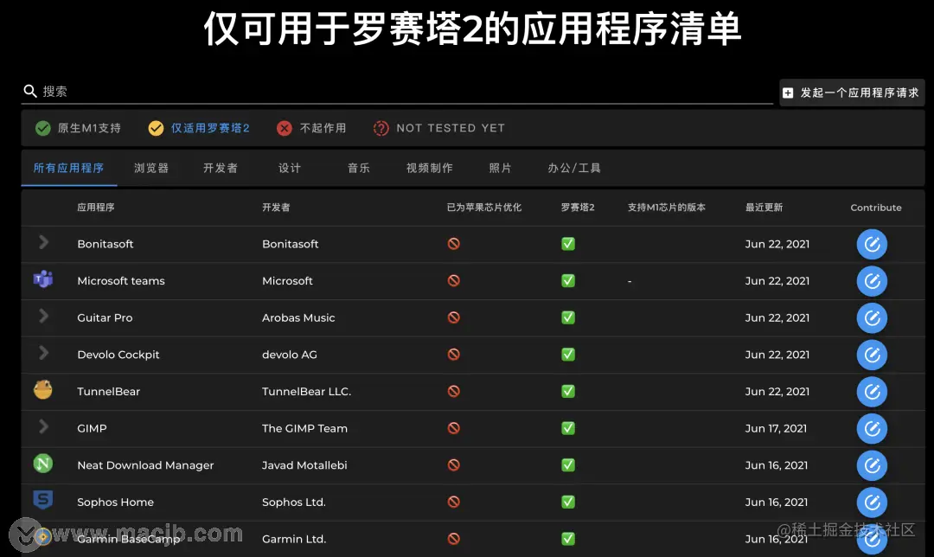This screenshot has width=934, height=557.
Task: Click the 已为苹果芯片优化 column header
Action: coord(484,208)
